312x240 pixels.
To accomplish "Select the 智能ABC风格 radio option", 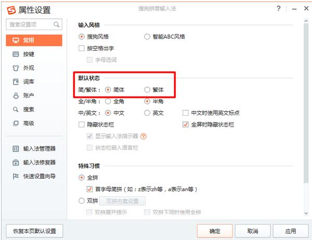I will 147,37.
